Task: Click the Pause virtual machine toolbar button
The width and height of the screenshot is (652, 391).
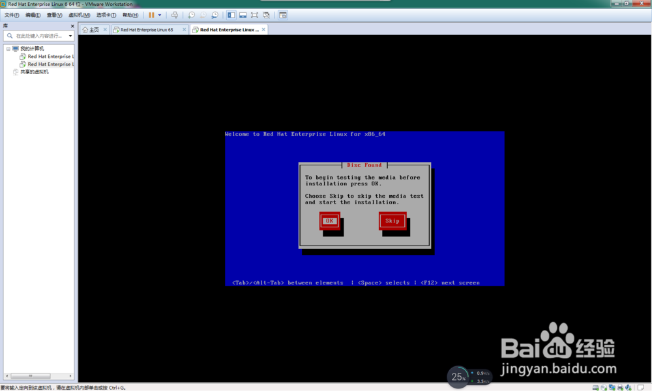Action: point(151,15)
